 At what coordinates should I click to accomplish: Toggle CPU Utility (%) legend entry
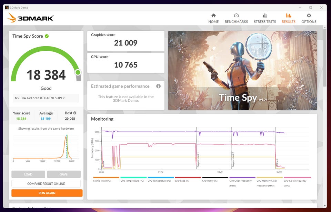(215, 180)
